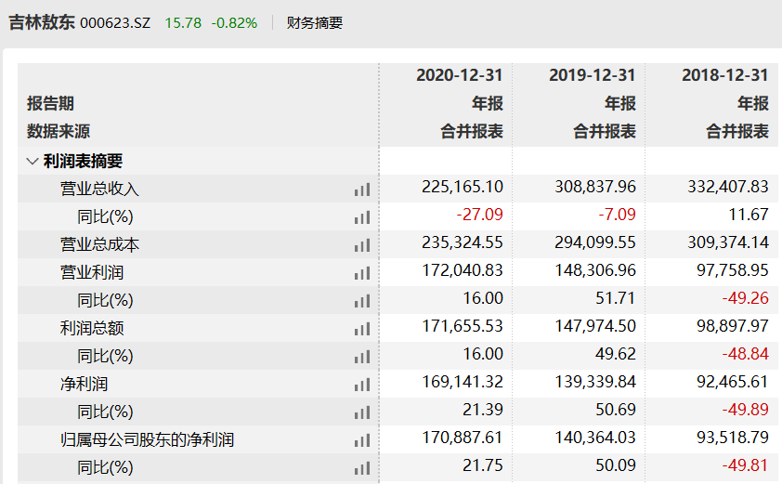Click stock name 吉林敖东
Viewport: 782px width, 484px height.
42,22
